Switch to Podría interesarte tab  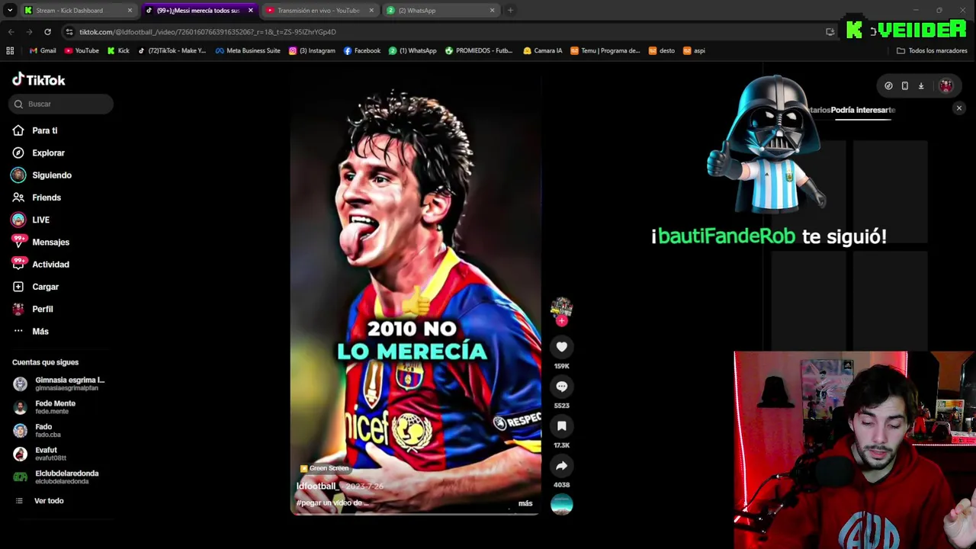863,110
